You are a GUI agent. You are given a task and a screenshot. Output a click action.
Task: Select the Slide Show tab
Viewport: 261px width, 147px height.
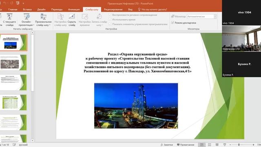coord(92,9)
